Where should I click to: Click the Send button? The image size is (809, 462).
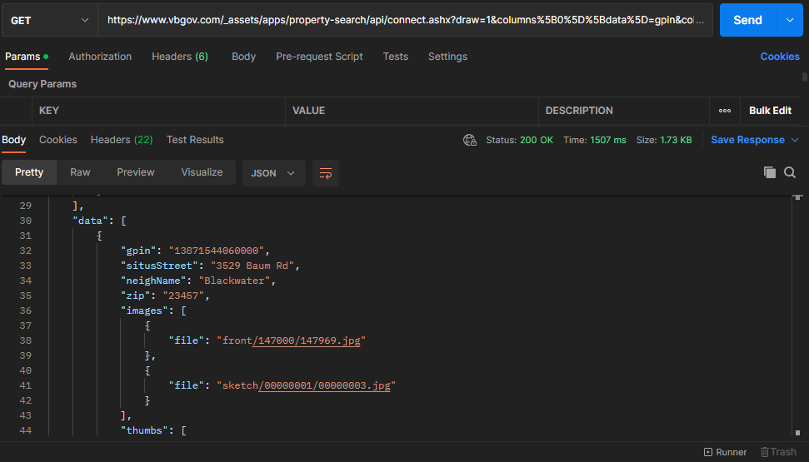(747, 20)
